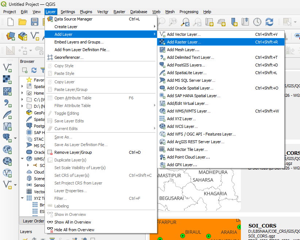Open the Raster menu

(119, 11)
